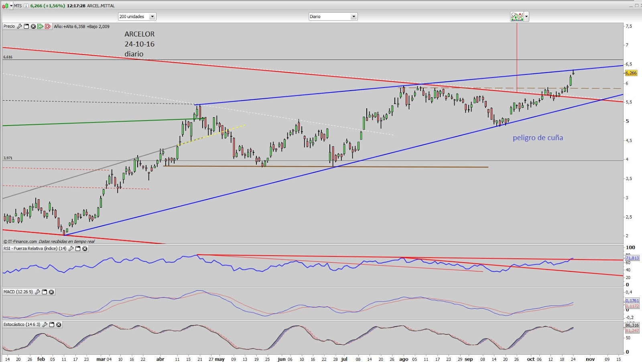Maximize the Estocástico panel
The height and width of the screenshot is (362, 642).
52,324
